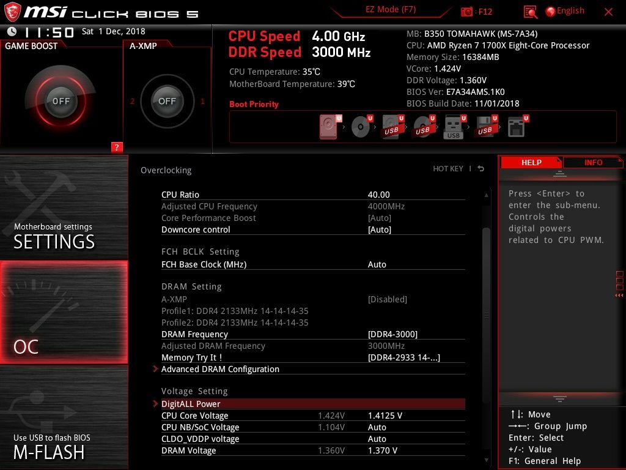Click the bottom help panel resize handle

[x=560, y=399]
